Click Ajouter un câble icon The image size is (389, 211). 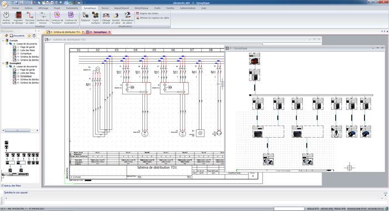click(x=116, y=18)
